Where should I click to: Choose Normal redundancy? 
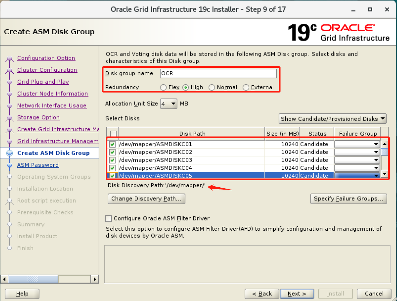(212, 87)
